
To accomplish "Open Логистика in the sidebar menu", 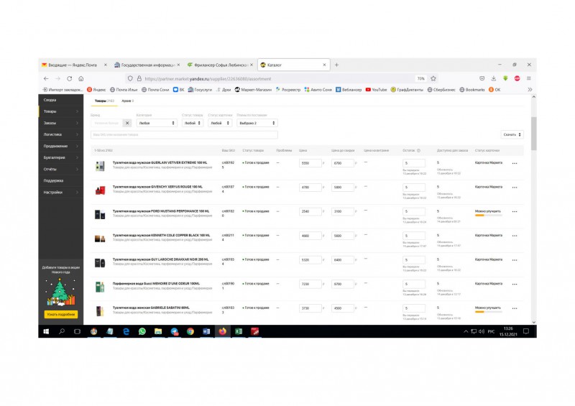I will click(61, 134).
